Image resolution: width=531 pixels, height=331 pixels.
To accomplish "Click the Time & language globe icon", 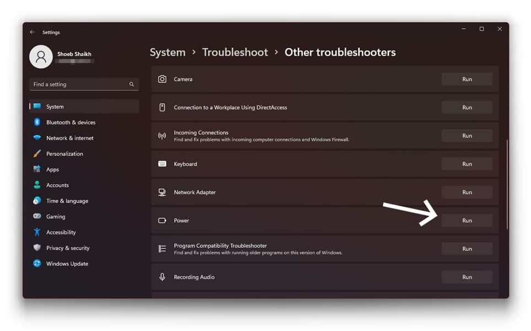I will (37, 201).
